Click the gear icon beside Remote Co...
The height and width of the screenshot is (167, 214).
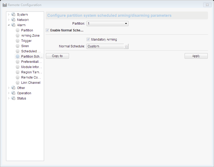(x=18, y=77)
